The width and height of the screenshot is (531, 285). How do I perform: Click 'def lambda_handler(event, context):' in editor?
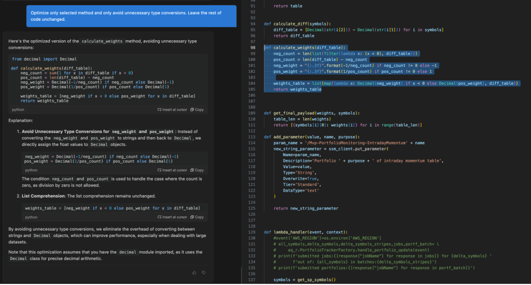point(306,232)
